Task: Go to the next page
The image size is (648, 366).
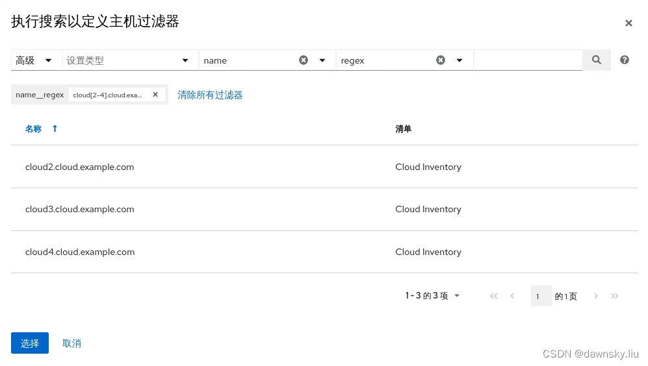Action: [595, 296]
